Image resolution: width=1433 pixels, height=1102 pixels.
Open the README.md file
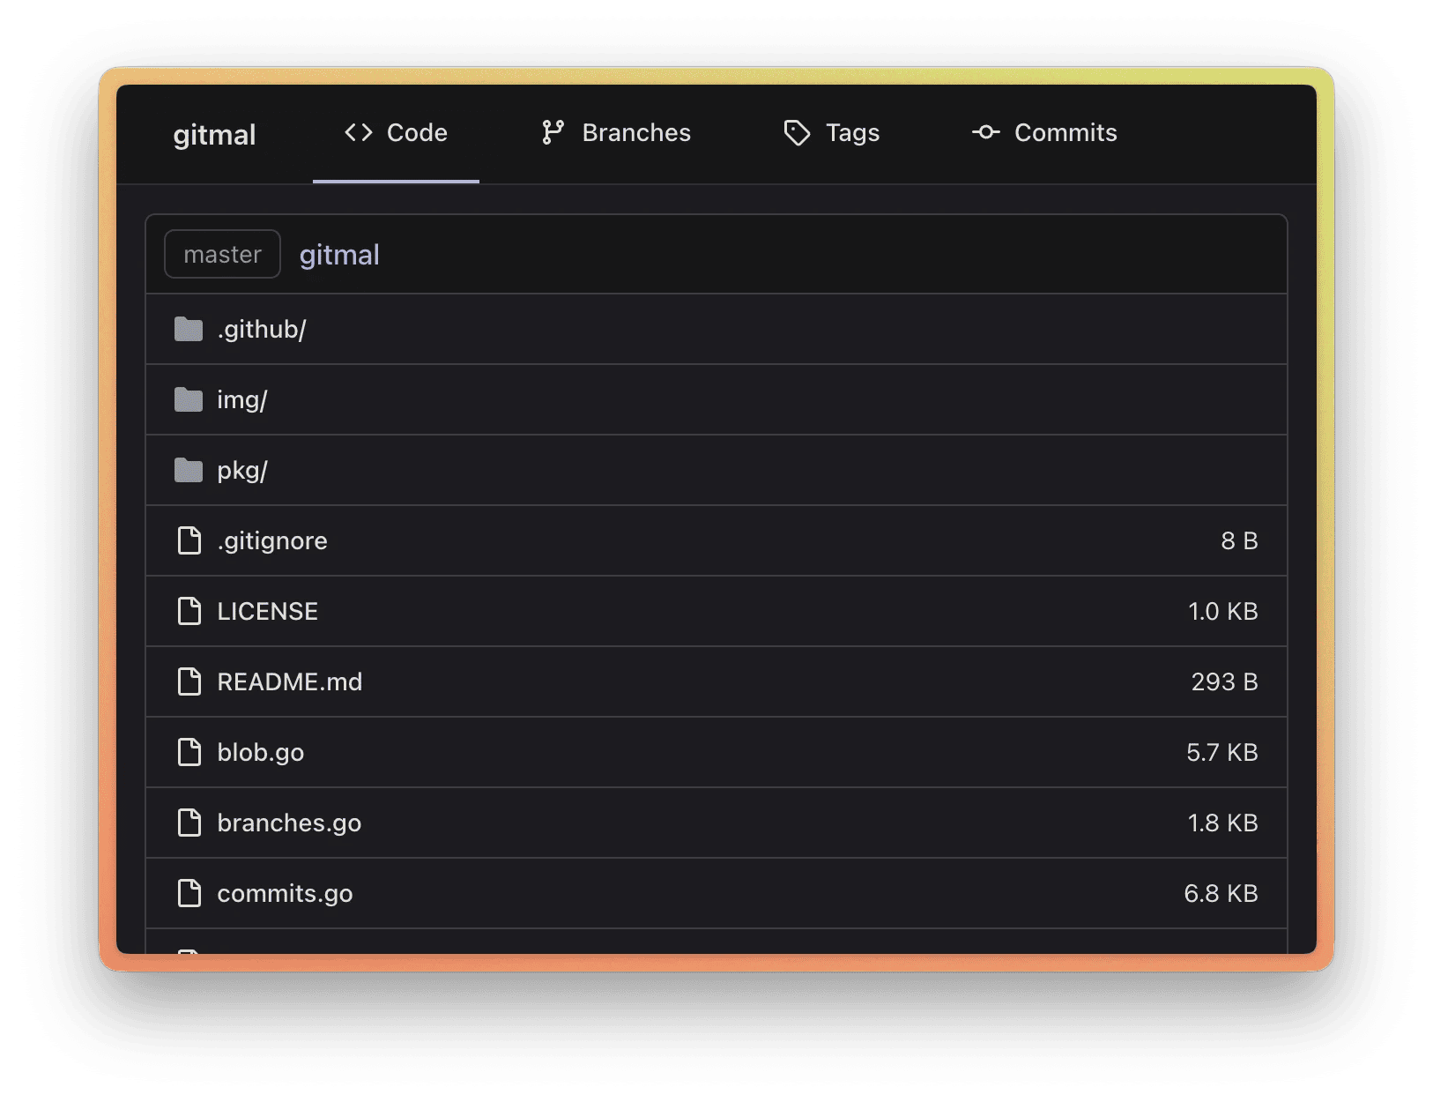[x=290, y=681]
